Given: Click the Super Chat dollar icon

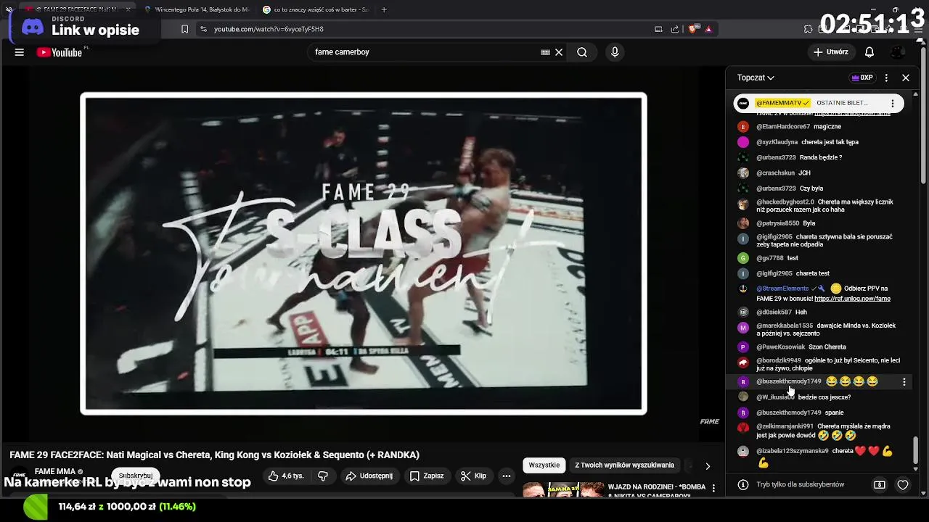Looking at the screenshot, I should (x=880, y=484).
